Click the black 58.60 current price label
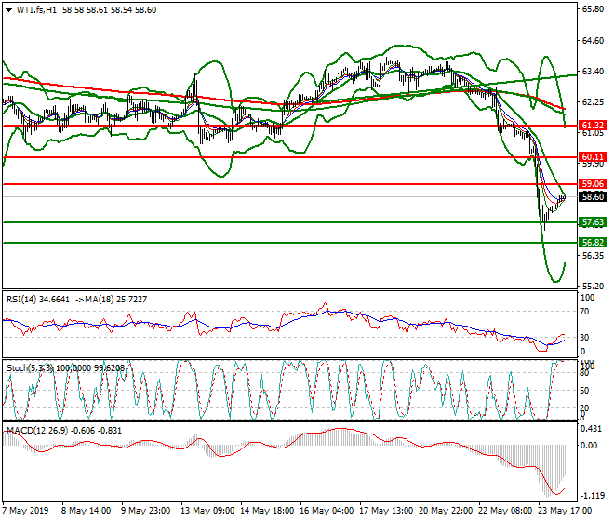Image resolution: width=614 pixels, height=521 pixels. click(x=593, y=196)
